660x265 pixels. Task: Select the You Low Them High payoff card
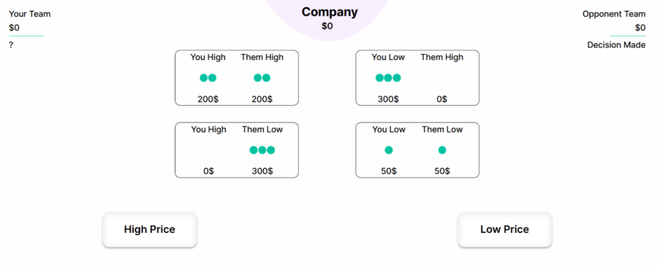[417, 78]
